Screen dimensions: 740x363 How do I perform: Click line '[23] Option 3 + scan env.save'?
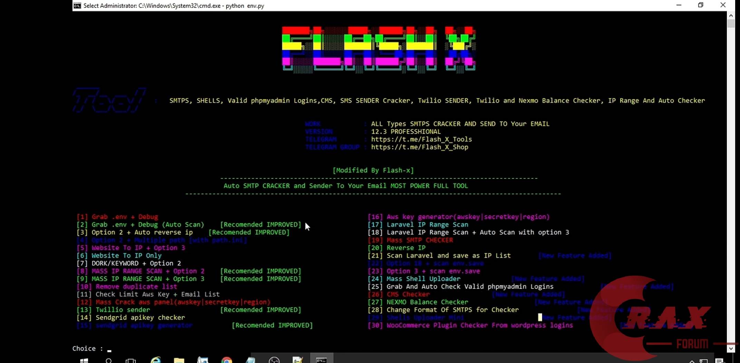pyautogui.click(x=424, y=271)
